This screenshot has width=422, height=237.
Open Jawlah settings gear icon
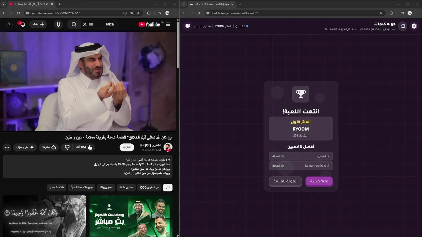click(x=414, y=26)
